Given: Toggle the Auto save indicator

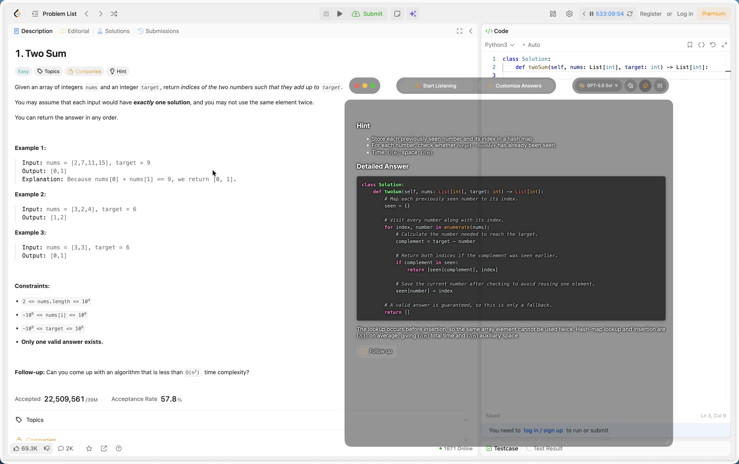Looking at the screenshot, I should click(531, 45).
